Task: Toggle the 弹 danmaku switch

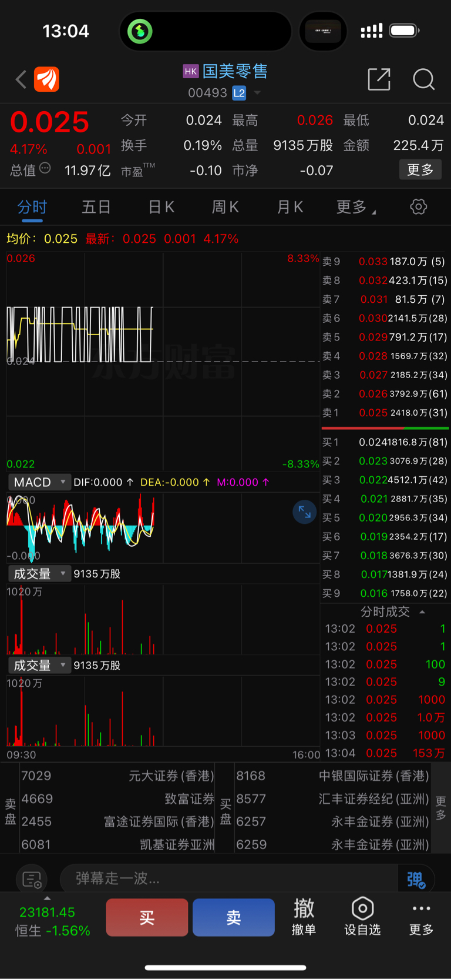Action: coord(416,880)
